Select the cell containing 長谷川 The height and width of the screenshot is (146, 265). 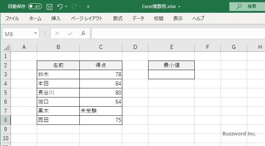[58, 93]
